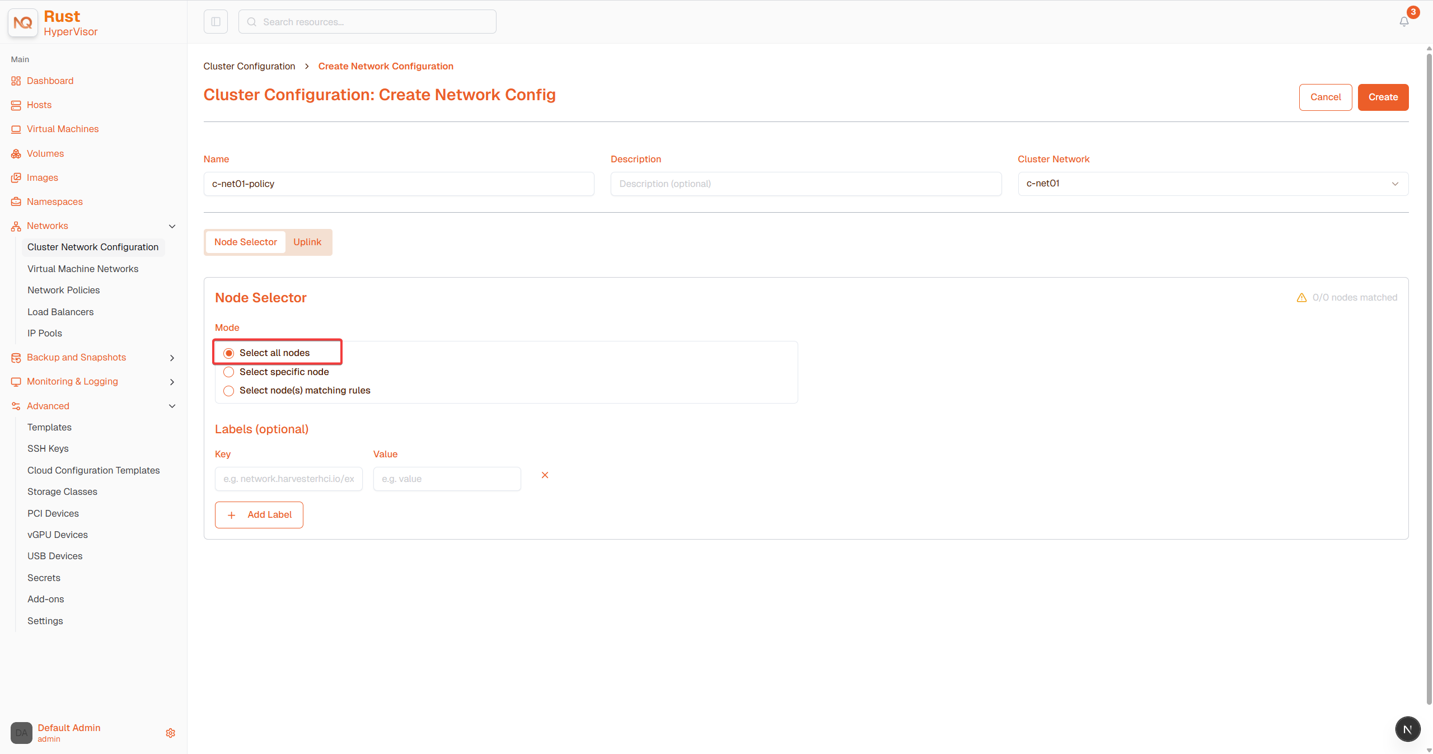The width and height of the screenshot is (1433, 754).
Task: Open Cluster Network Configuration menu item
Action: point(93,247)
